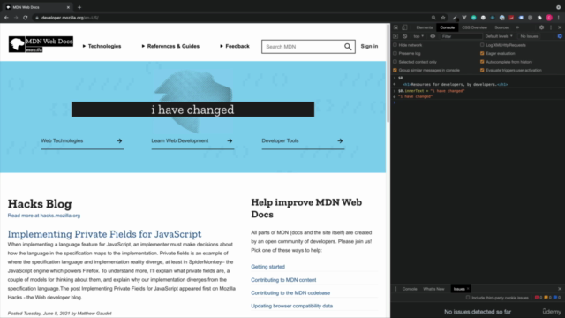
Task: Open the CSS Overview tab
Action: pos(474,27)
